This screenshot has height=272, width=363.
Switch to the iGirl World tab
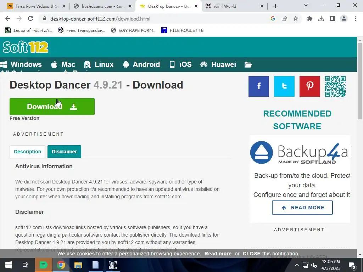(x=235, y=6)
